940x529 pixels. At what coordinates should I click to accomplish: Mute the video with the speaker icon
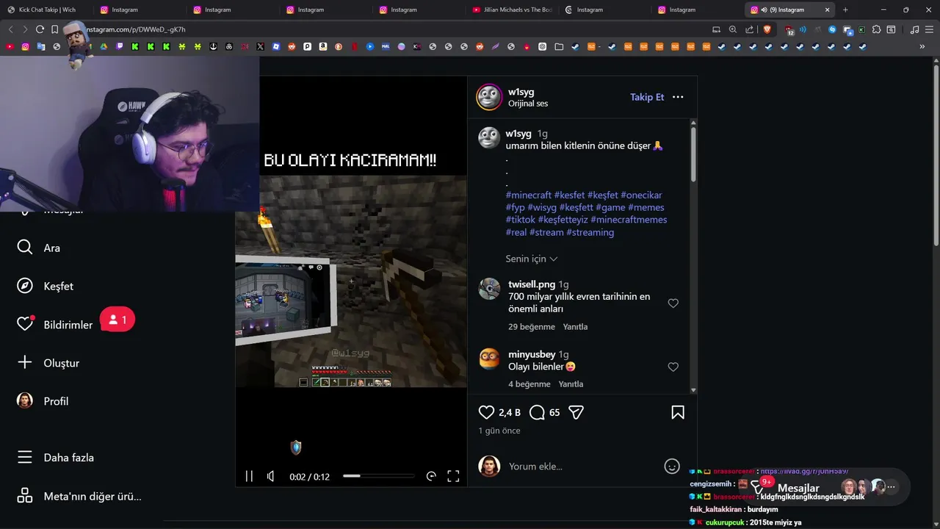[271, 476]
